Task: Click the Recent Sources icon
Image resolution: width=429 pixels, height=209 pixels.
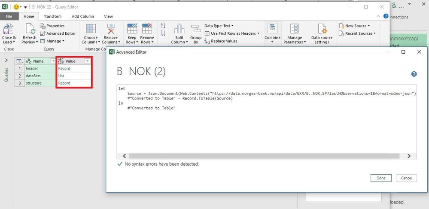Action: click(x=341, y=33)
